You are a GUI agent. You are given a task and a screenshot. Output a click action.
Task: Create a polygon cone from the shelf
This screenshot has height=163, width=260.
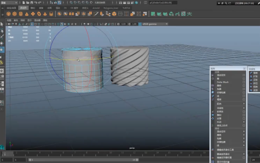[x=27, y=14]
